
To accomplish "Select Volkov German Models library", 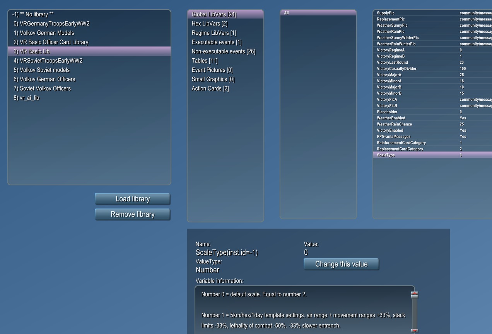I will pyautogui.click(x=89, y=33).
